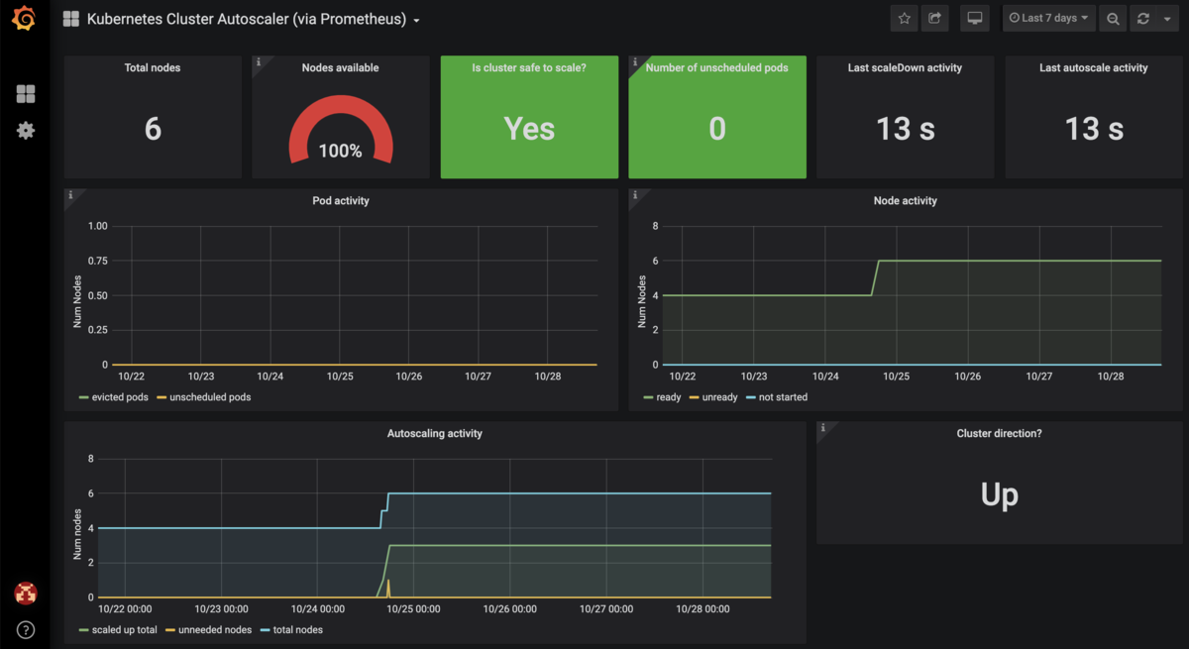Open the Autoscaling activity panel title menu
Viewport: 1189px width, 649px height.
pyautogui.click(x=435, y=434)
